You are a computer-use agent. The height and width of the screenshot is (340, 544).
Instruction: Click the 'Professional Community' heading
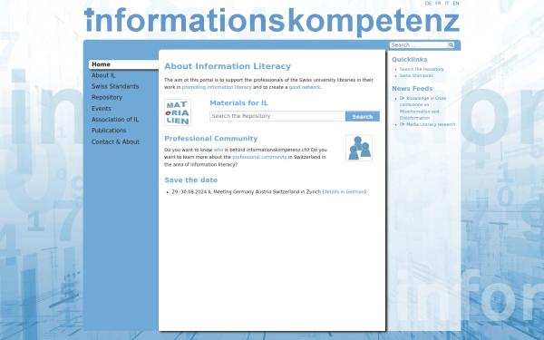tap(211, 139)
